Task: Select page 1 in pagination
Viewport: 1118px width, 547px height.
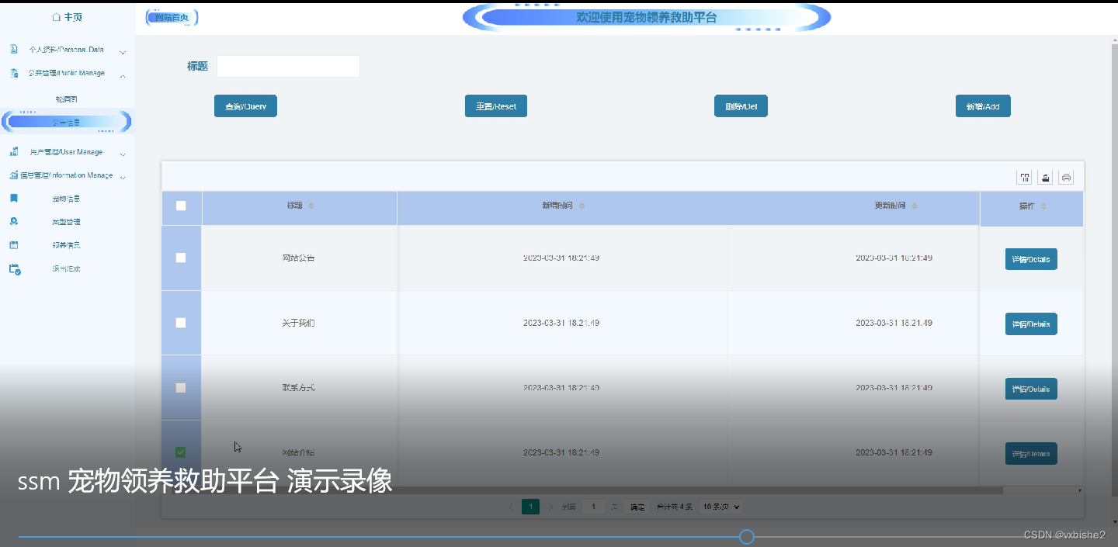Action: 530,507
